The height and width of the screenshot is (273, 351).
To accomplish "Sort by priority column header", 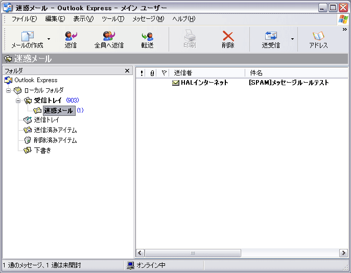I will 142,73.
